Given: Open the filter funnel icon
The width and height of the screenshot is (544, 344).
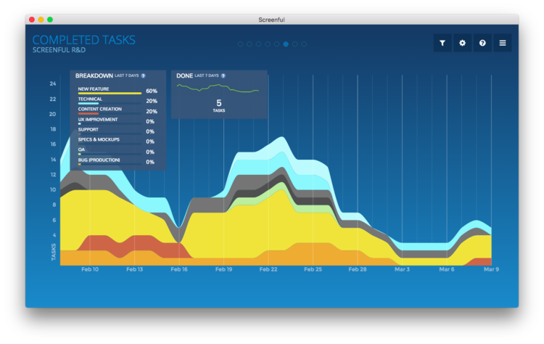Looking at the screenshot, I should [x=442, y=43].
